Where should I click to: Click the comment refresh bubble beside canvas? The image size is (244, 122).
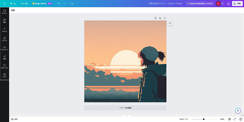click(x=170, y=23)
